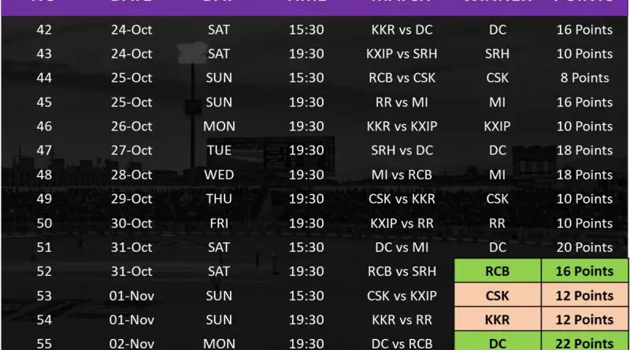
Task: Select the orange CSK winner cell
Action: pos(498,296)
